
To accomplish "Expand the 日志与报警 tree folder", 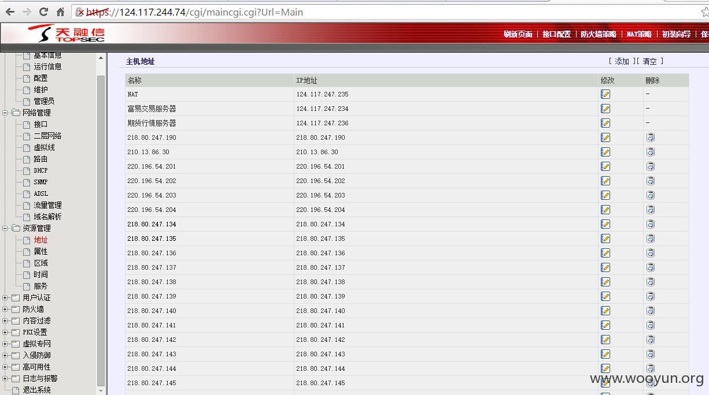I will [x=5, y=378].
